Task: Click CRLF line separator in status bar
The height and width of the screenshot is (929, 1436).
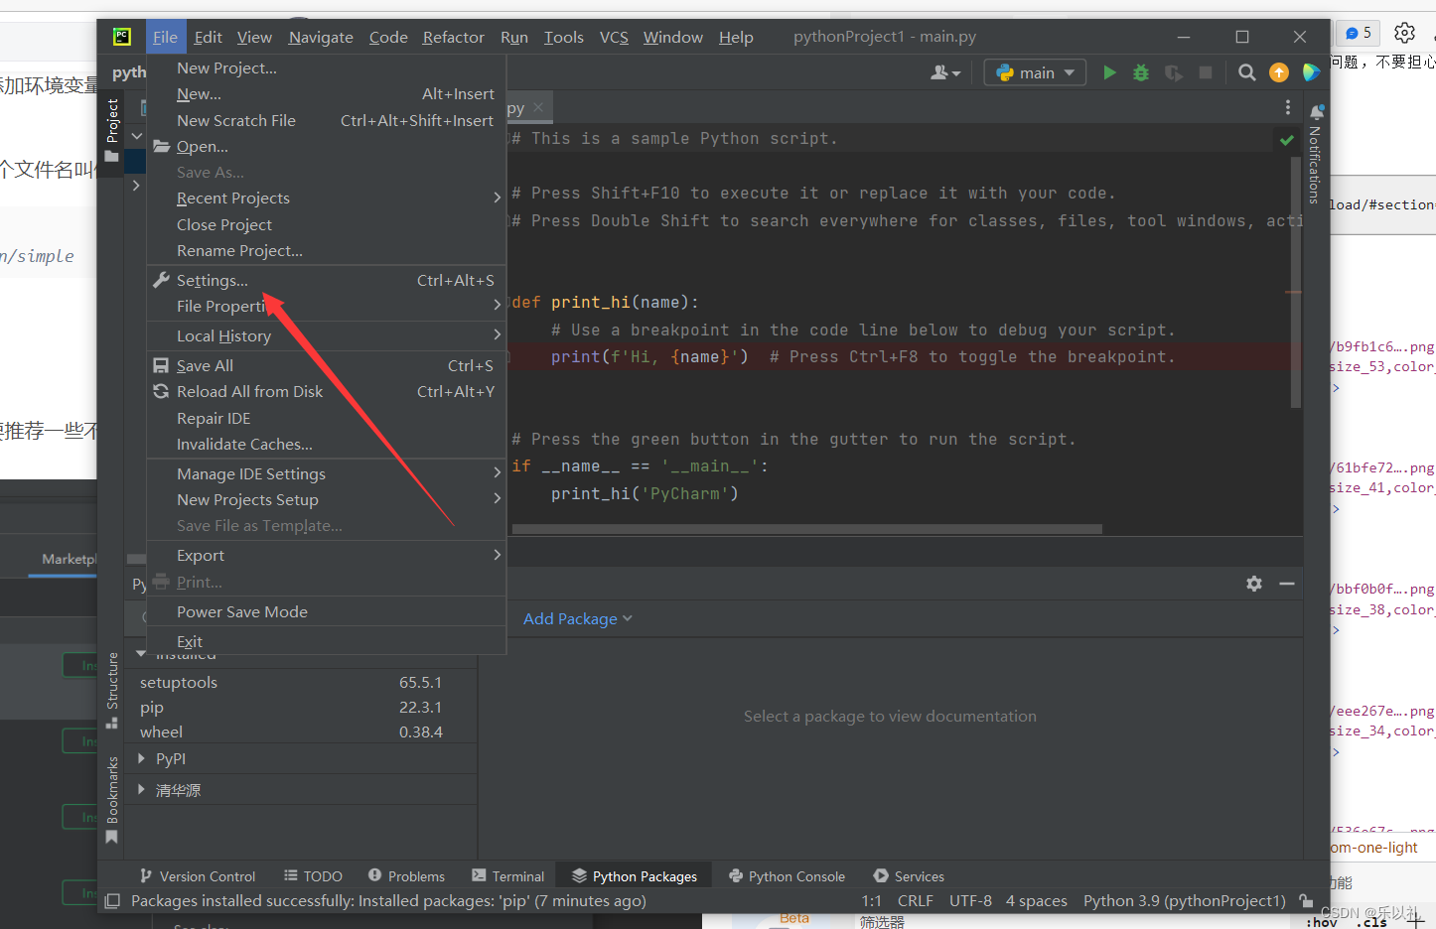Action: point(915,900)
